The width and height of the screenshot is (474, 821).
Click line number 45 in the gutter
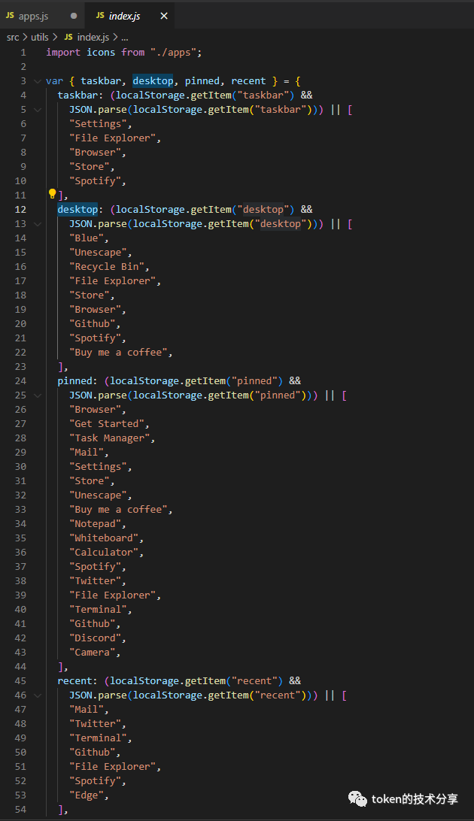[20, 680]
